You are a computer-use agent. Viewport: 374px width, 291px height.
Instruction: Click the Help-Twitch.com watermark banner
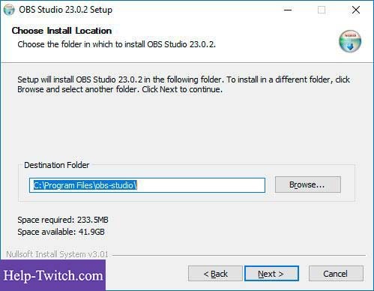(52, 275)
